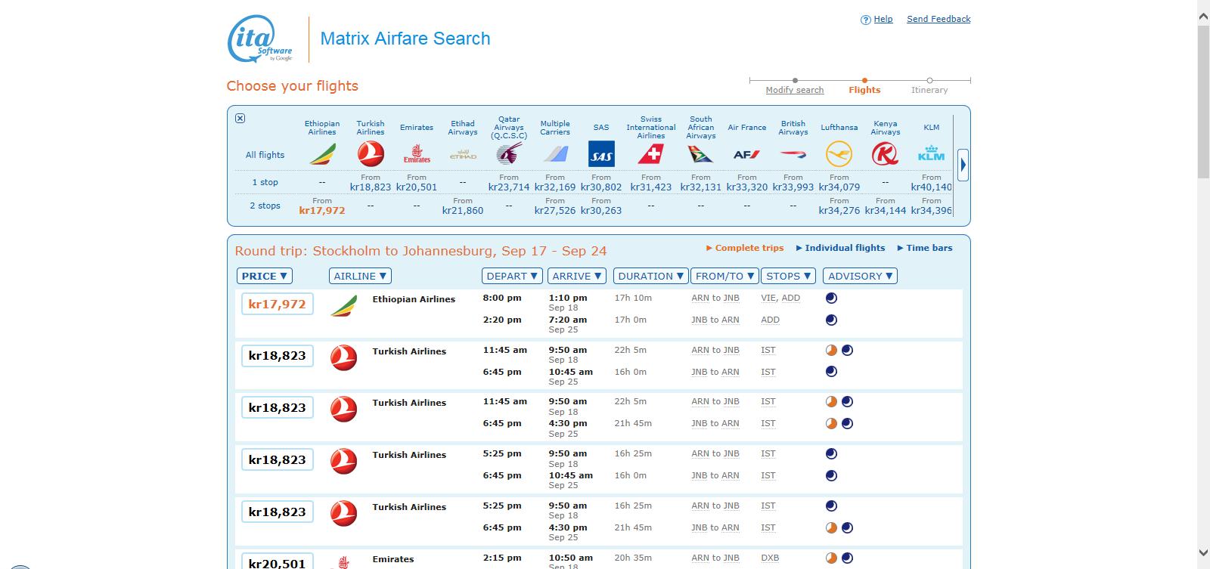Close the airline matrix panel
Screen dimensions: 1210x569
(240, 118)
